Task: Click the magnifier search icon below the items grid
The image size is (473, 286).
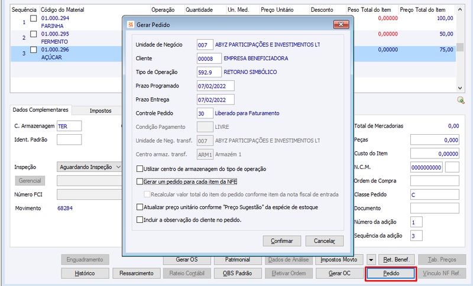Action: tap(461, 100)
